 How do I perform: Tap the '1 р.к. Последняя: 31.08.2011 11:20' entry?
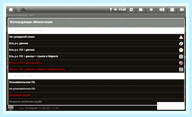click(x=38, y=108)
